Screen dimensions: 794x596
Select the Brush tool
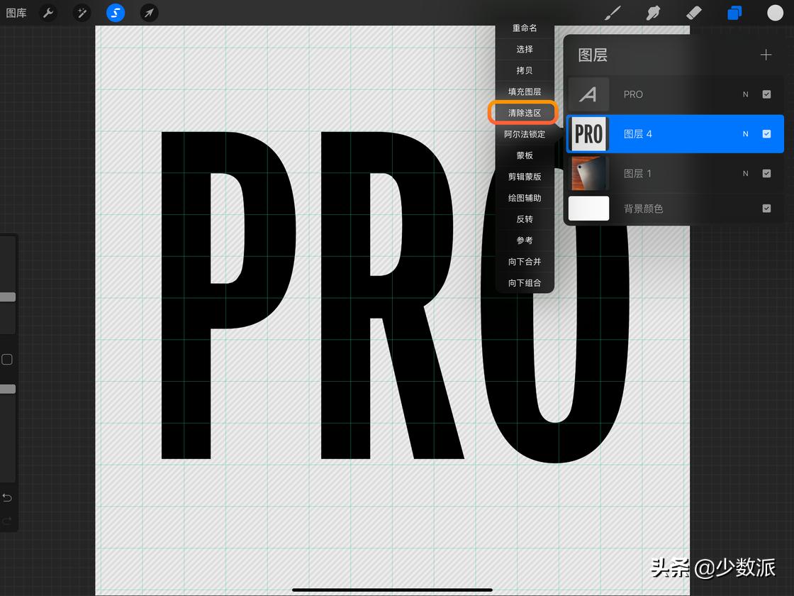click(613, 13)
